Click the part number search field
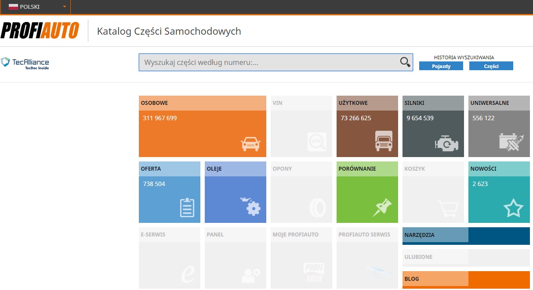 point(276,62)
